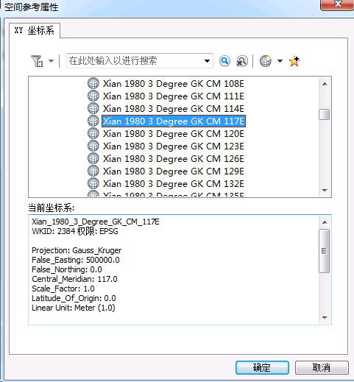Click the details pane scrollbar thumb

(325, 251)
